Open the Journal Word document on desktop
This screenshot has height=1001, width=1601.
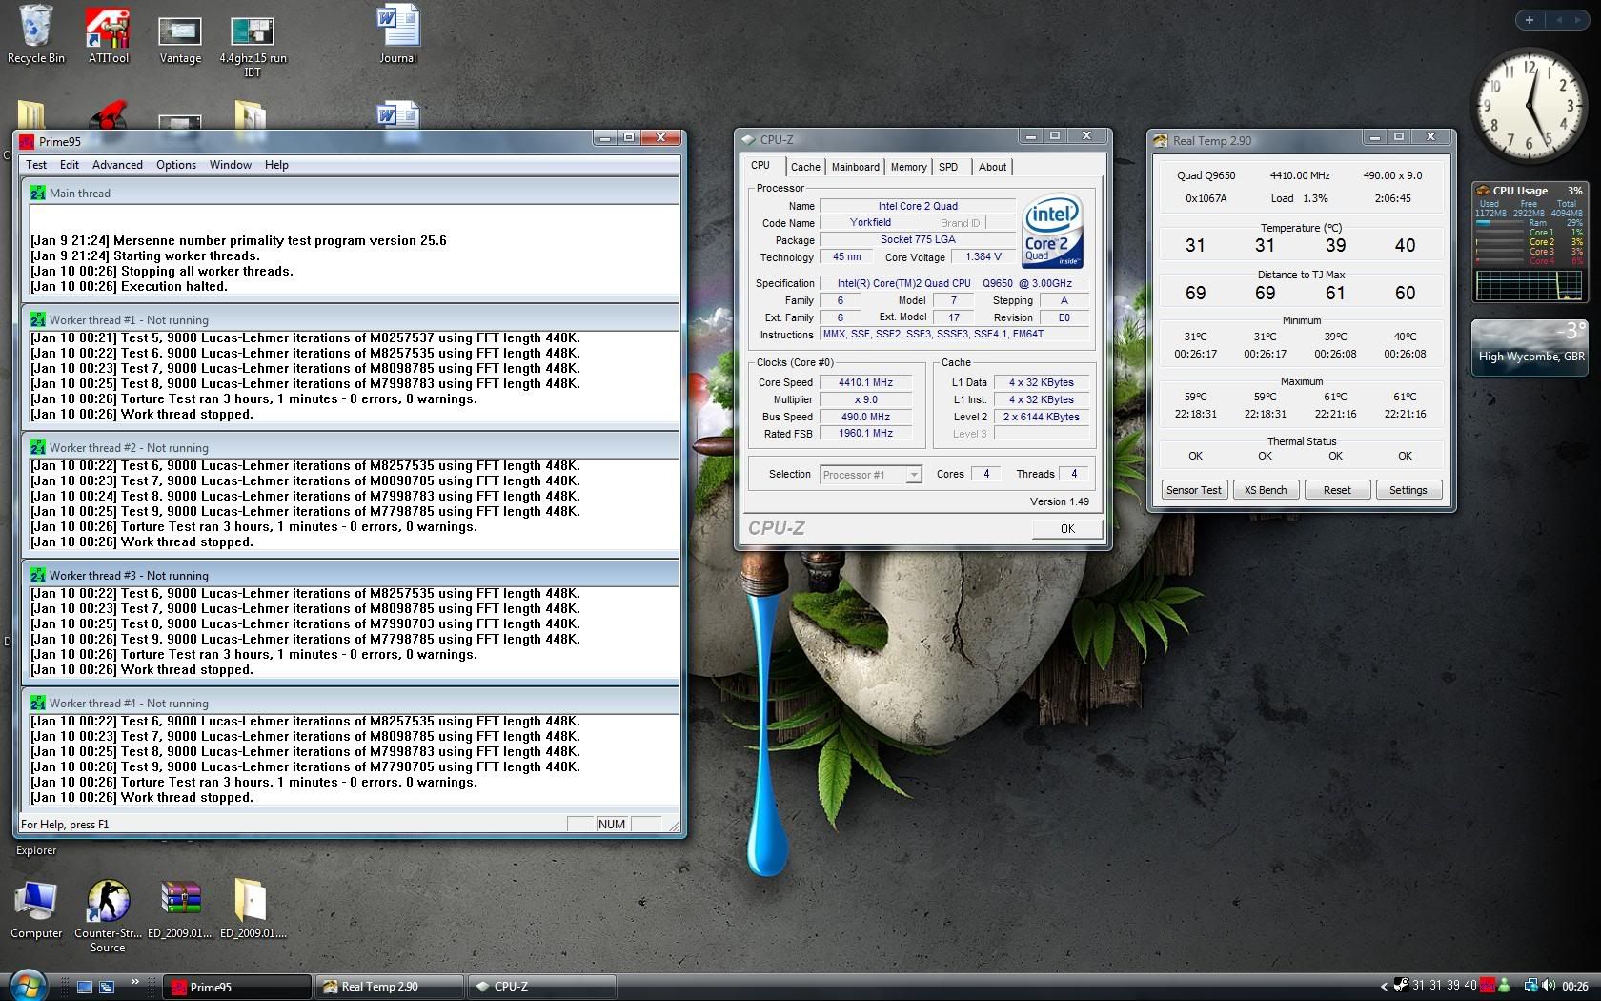click(397, 34)
